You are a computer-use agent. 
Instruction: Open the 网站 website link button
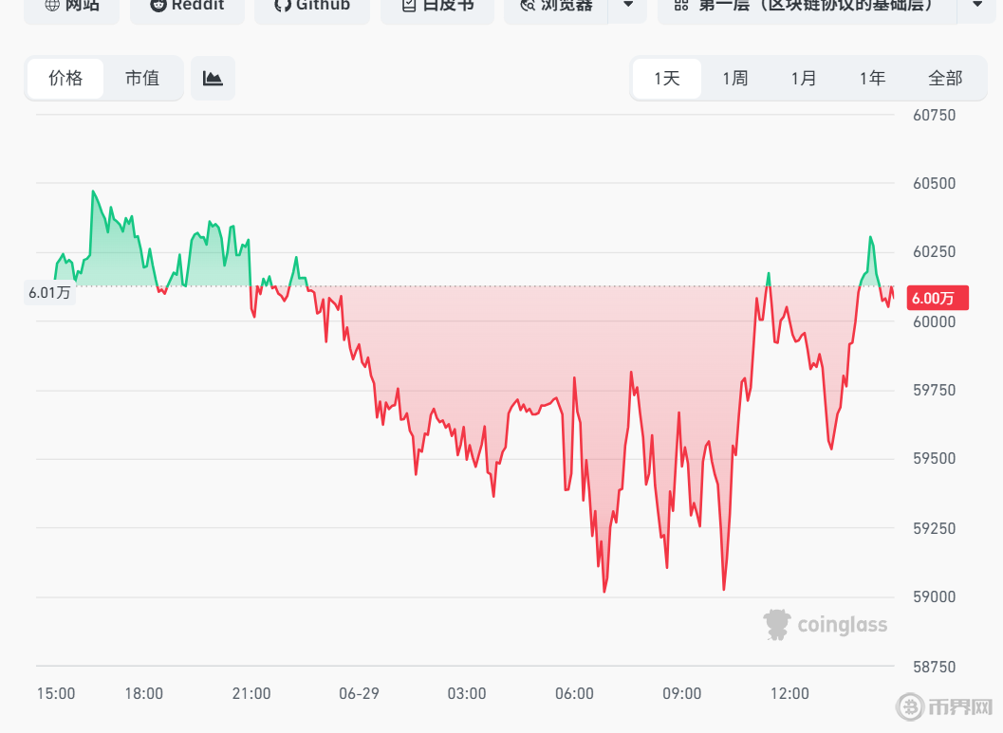pyautogui.click(x=72, y=8)
